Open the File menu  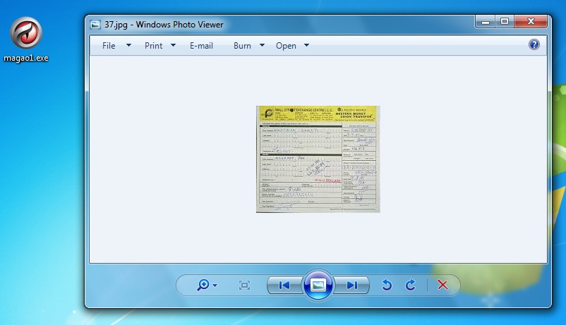[109, 46]
